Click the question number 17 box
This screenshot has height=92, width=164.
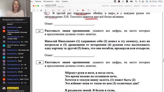point(39,31)
